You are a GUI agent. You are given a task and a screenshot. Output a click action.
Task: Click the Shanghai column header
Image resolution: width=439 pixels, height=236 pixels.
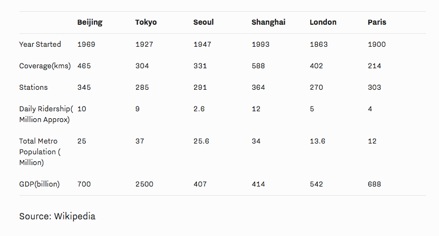[x=268, y=23]
